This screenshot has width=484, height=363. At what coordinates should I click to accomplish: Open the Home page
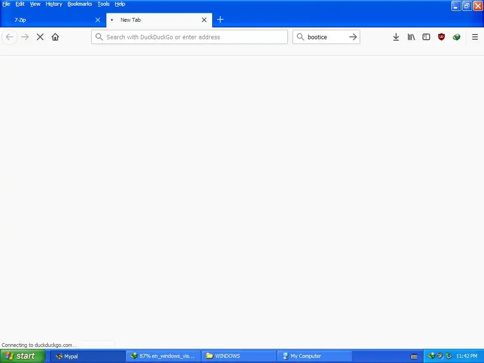(x=55, y=37)
